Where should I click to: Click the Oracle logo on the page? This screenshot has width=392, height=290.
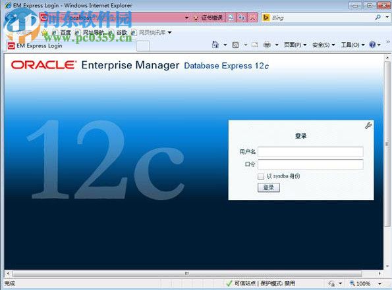[43, 65]
